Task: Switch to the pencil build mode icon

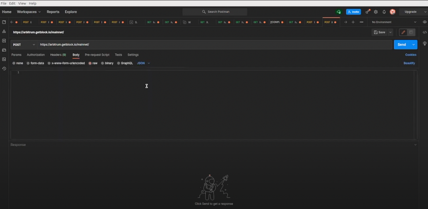Action: pos(403,32)
